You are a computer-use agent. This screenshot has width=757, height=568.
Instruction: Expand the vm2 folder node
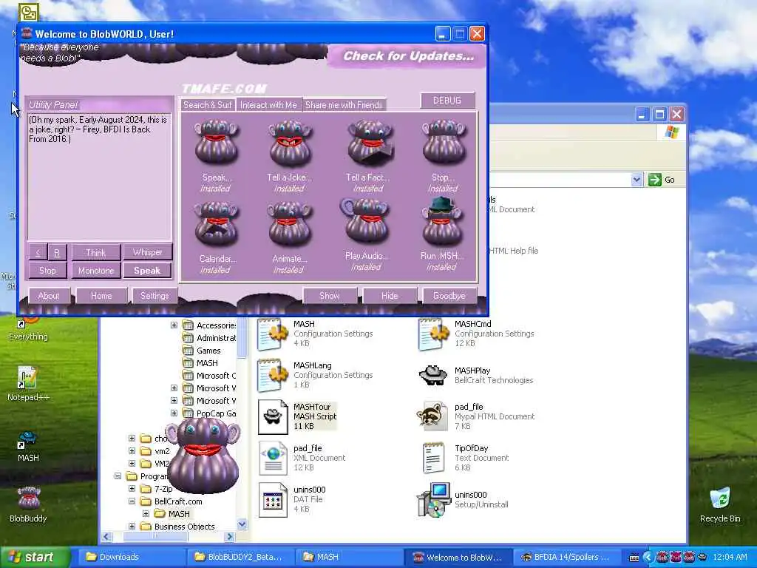pos(132,451)
